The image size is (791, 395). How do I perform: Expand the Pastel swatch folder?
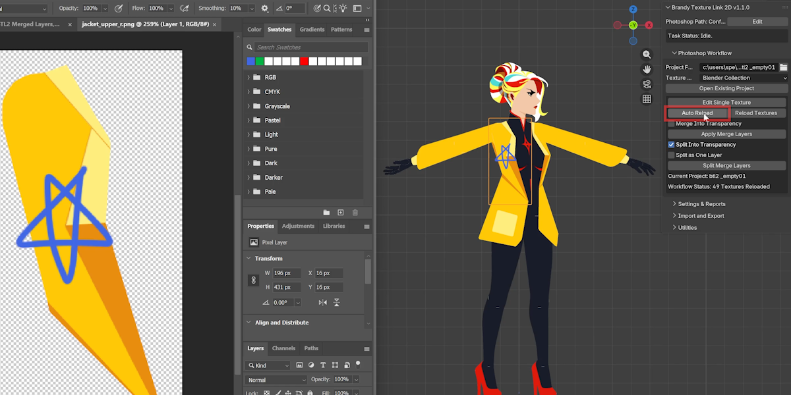(249, 120)
